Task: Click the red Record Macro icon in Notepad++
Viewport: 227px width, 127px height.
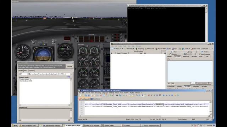Action: point(149,95)
